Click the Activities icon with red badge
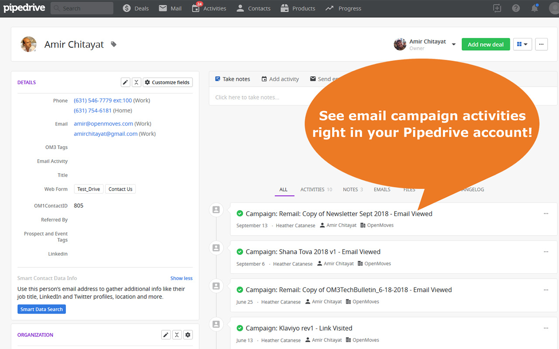 click(x=195, y=8)
